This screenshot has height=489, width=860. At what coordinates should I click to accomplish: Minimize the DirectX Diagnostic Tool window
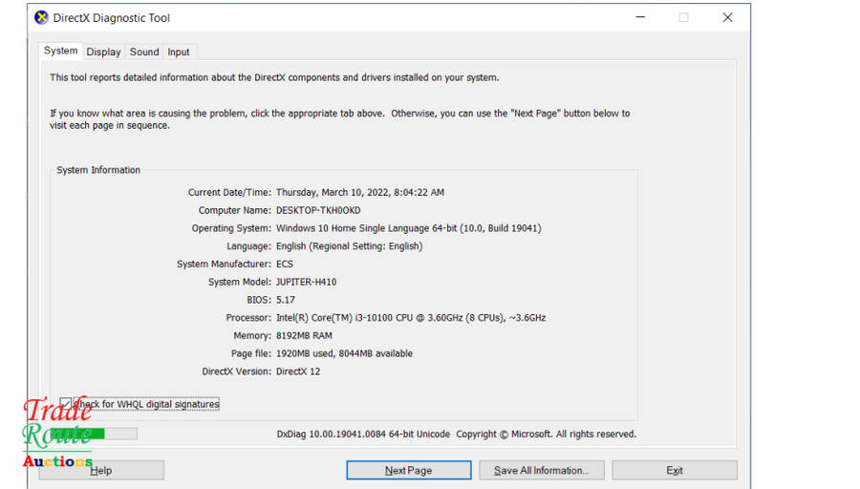639,17
